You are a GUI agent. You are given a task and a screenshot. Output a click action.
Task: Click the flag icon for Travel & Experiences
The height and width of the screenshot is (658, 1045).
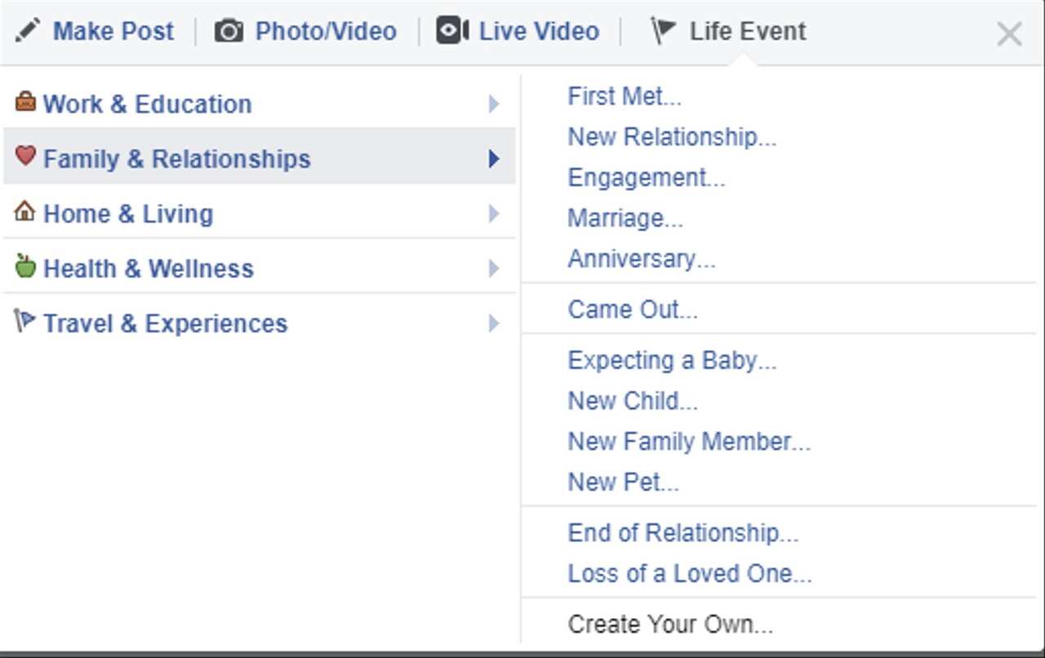(x=25, y=321)
